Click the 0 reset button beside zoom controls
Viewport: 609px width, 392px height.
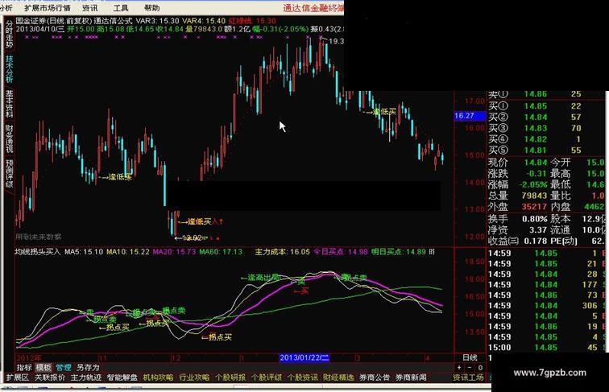click(x=480, y=367)
